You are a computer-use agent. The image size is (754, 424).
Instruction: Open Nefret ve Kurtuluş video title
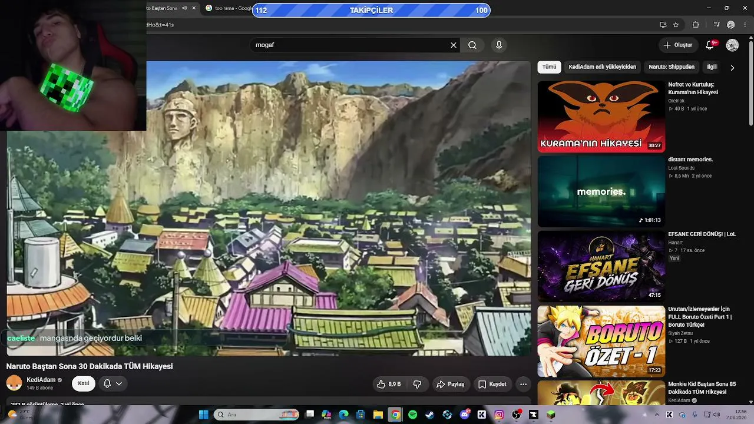tap(693, 88)
